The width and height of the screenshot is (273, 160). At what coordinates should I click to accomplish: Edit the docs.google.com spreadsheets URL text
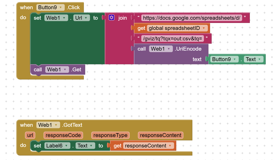pyautogui.click(x=192, y=18)
